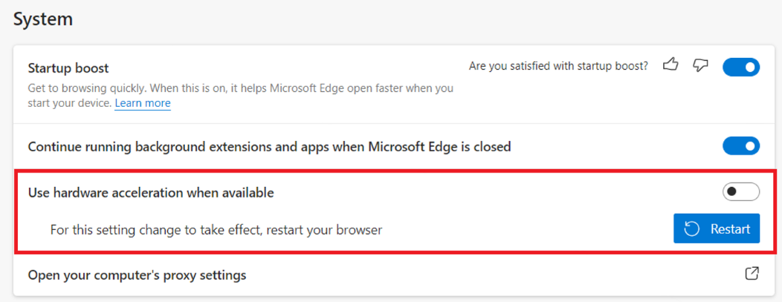The height and width of the screenshot is (302, 782).
Task: Click the 'Continue running background extensions' label
Action: [x=269, y=147]
